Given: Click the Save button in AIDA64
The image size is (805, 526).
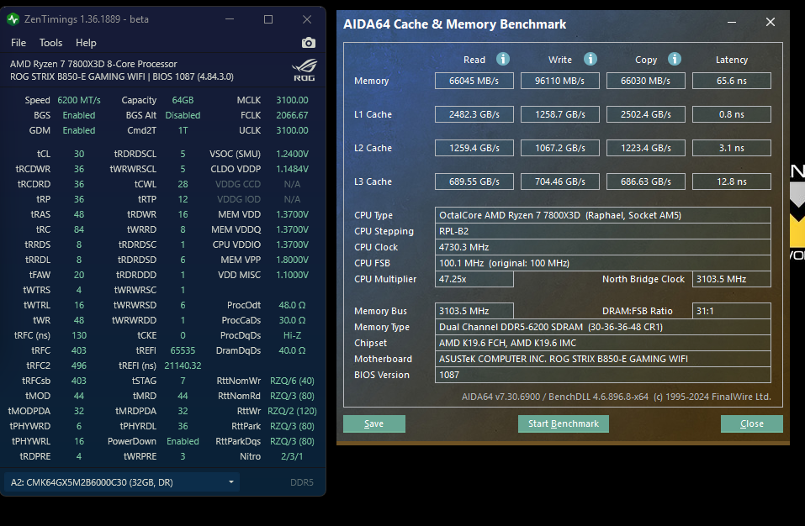Looking at the screenshot, I should click(x=374, y=423).
